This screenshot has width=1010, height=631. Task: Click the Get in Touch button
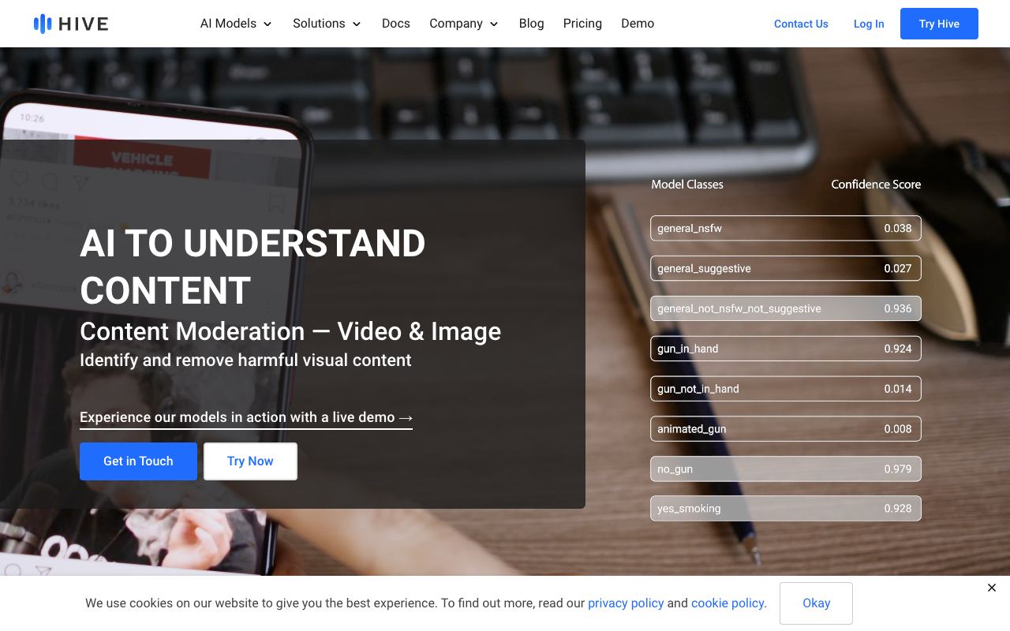[x=138, y=461]
